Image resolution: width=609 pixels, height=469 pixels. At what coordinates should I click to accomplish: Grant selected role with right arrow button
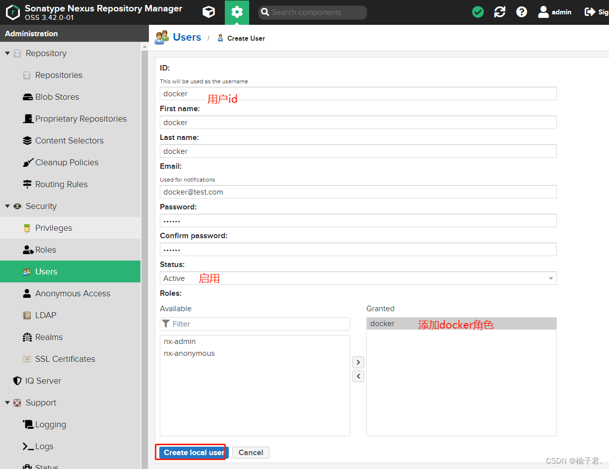point(358,362)
